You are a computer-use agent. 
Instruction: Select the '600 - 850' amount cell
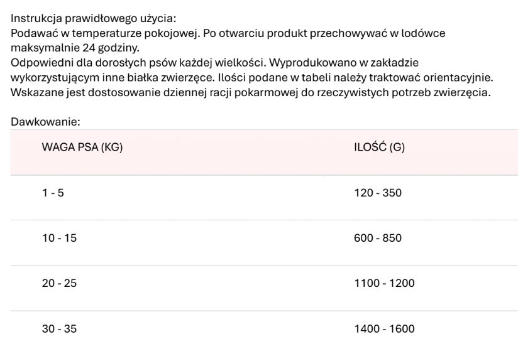click(x=378, y=238)
